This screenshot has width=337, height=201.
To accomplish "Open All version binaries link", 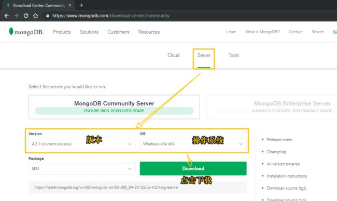I will (283, 164).
